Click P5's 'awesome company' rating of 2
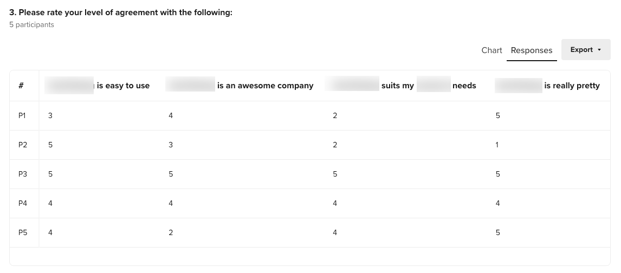Image resolution: width=621 pixels, height=273 pixels. click(x=171, y=232)
